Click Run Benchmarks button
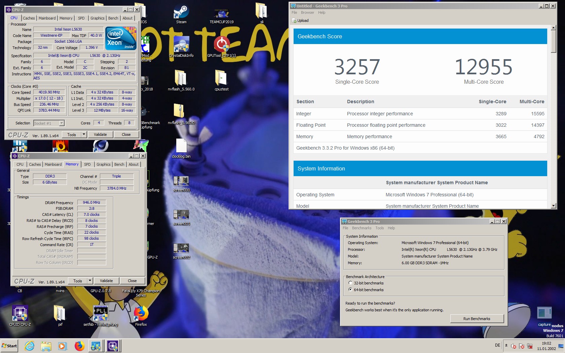 point(477,319)
